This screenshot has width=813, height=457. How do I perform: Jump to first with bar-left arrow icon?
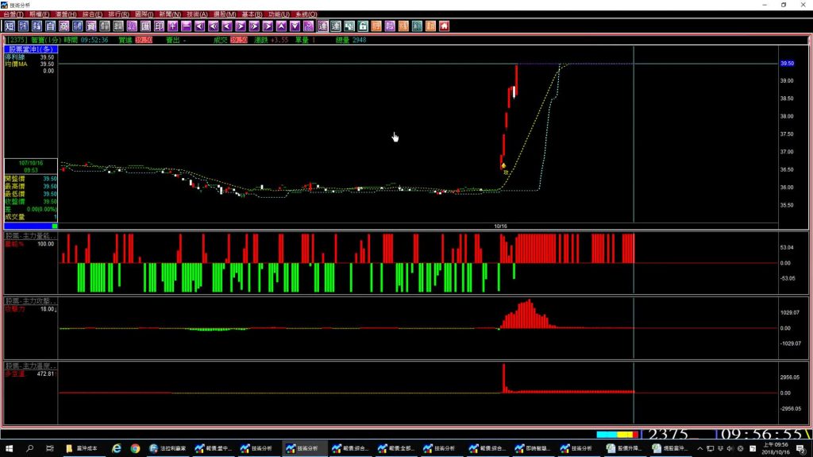(199, 26)
